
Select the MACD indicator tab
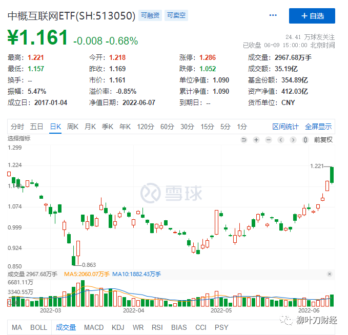point(94,327)
